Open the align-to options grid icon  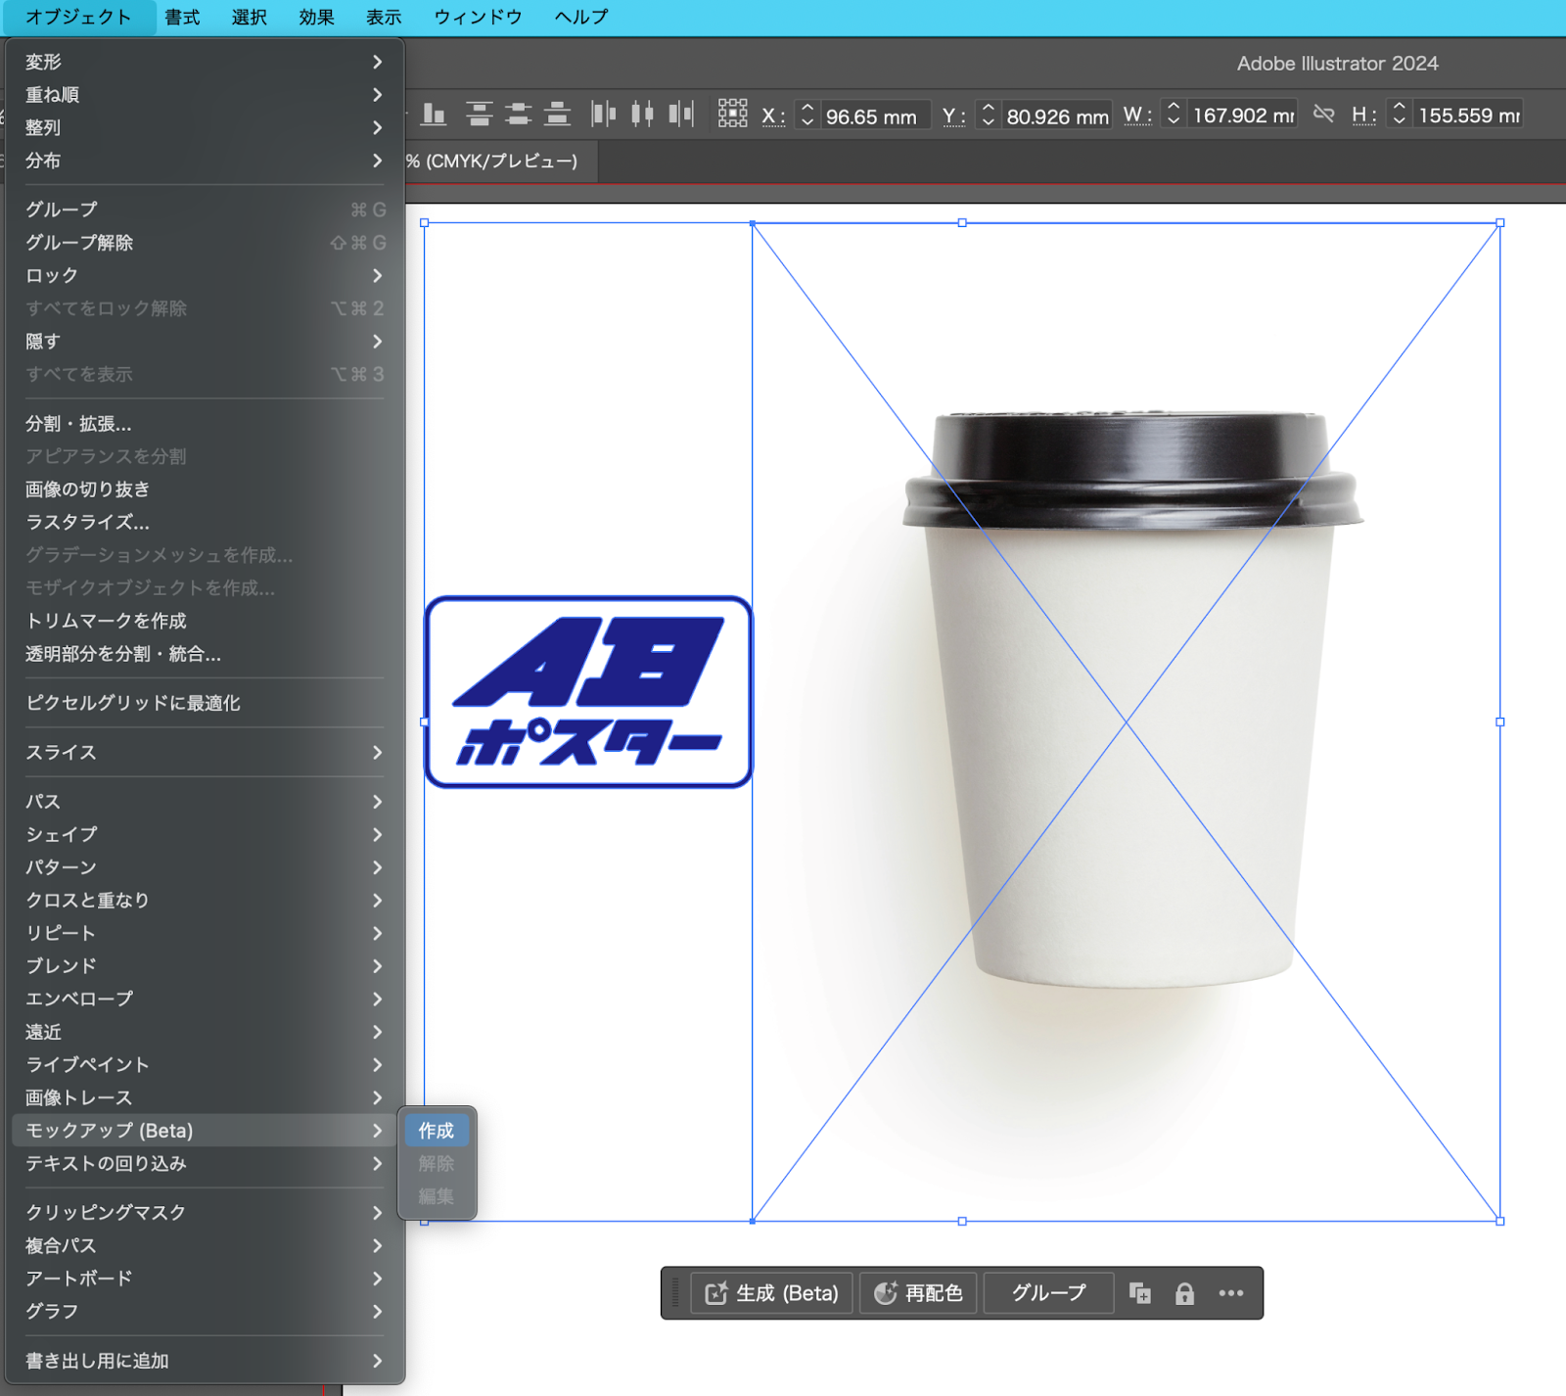(732, 115)
